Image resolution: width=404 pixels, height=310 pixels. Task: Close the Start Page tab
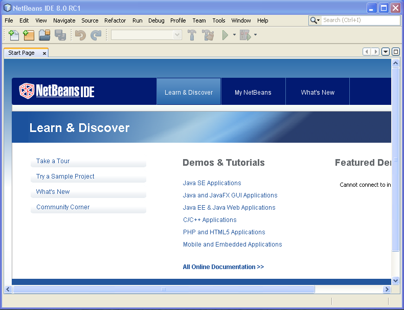click(x=44, y=53)
